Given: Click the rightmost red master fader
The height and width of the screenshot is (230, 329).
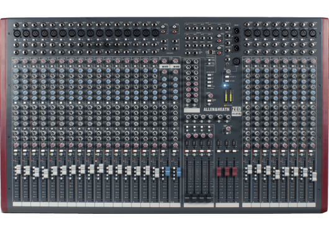Looking at the screenshot, I should [x=235, y=172].
